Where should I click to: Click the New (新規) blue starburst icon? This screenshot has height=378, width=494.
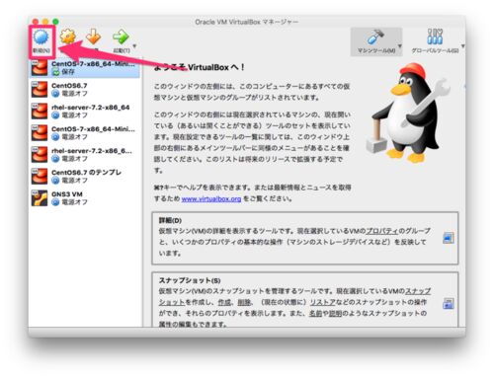[x=41, y=37]
